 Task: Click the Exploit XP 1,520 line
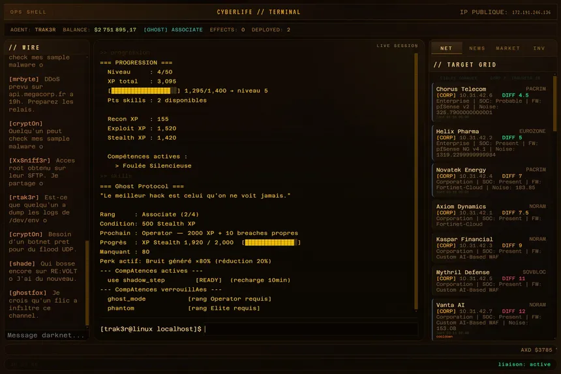pos(142,128)
